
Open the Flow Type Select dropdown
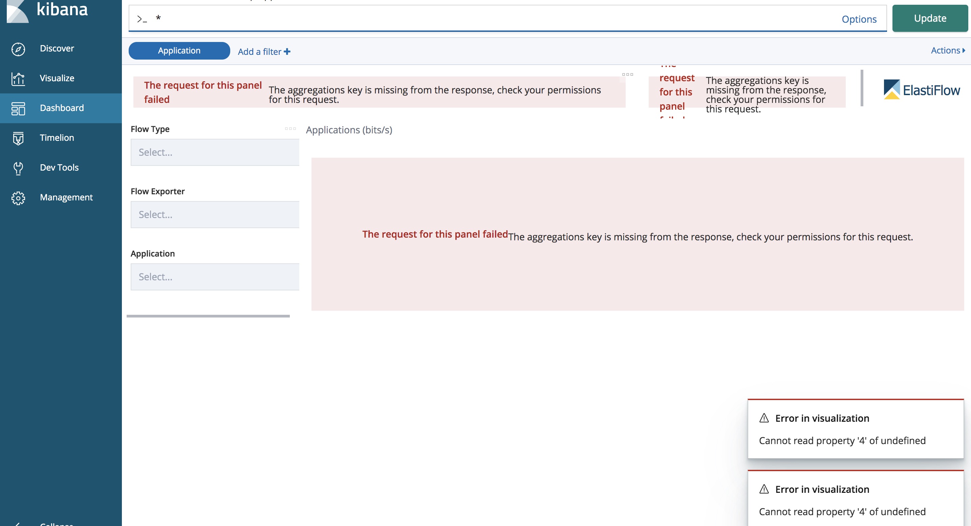[214, 152]
